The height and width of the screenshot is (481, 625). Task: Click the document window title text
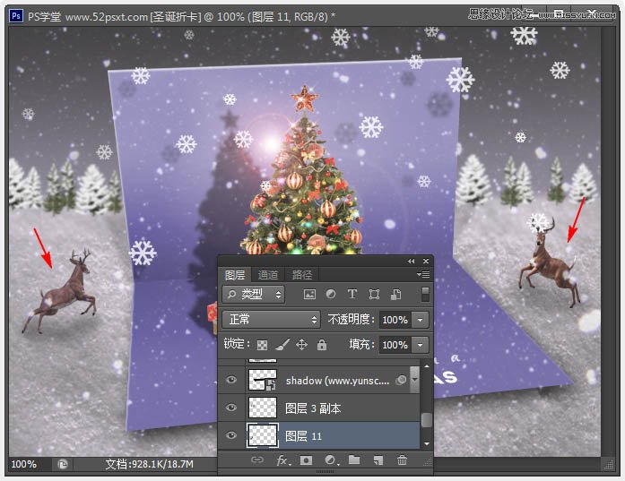click(182, 16)
